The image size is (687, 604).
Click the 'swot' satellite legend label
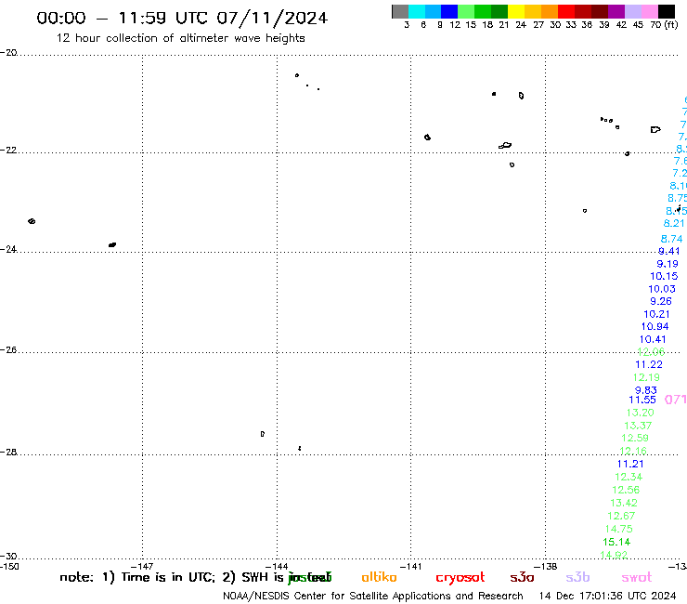click(x=637, y=578)
